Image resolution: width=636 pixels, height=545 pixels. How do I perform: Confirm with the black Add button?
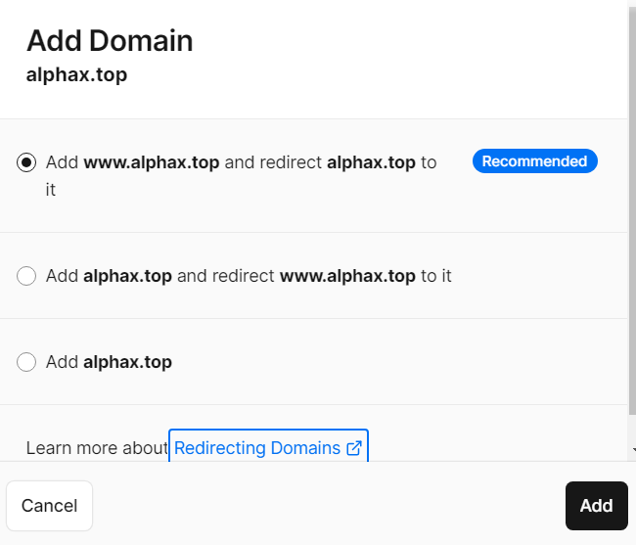596,506
